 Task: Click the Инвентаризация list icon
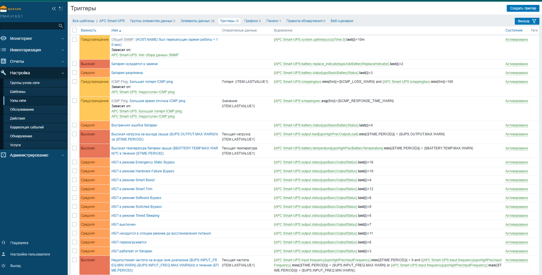coord(3,50)
